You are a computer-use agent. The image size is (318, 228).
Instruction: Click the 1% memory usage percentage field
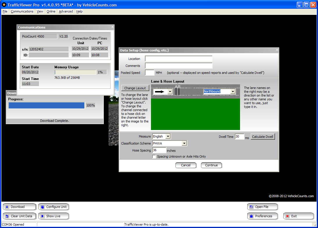102,72
